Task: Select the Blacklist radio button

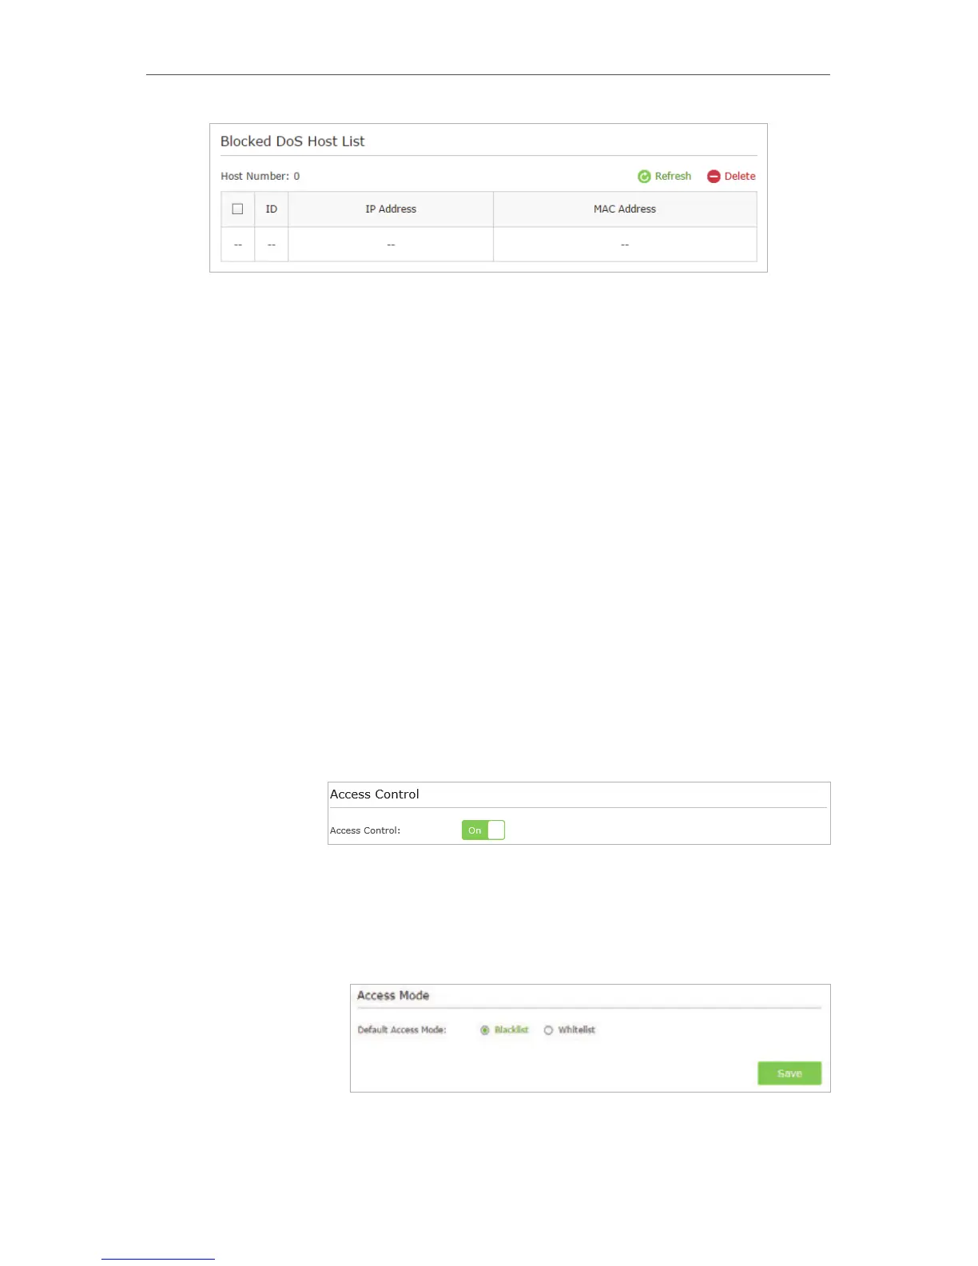Action: [485, 1030]
